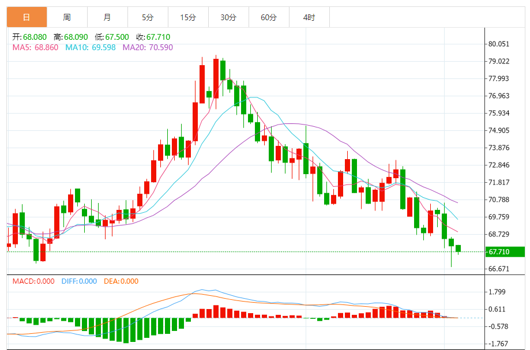This screenshot has height=350, width=530.
Task: Click the 低:67.500 low price value
Action: [x=112, y=37]
